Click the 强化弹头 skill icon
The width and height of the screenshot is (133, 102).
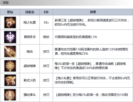coord(10,95)
